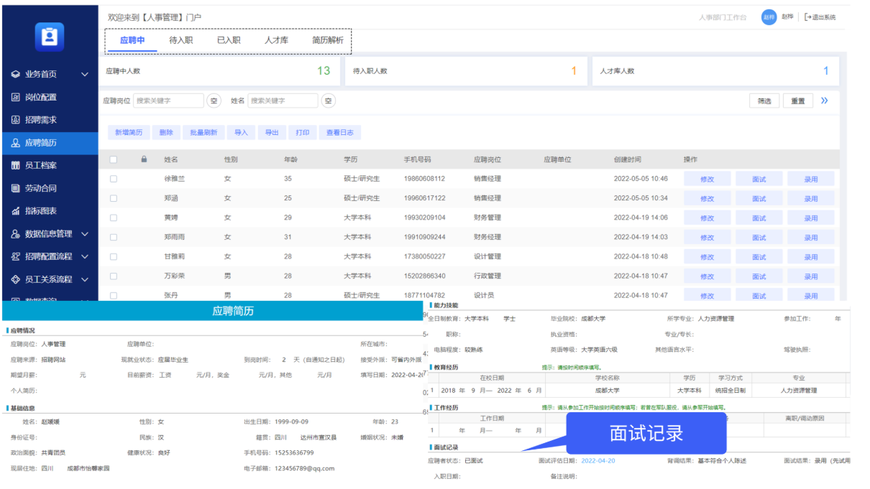Expand the 招聘配置流程 menu chevron

point(85,257)
